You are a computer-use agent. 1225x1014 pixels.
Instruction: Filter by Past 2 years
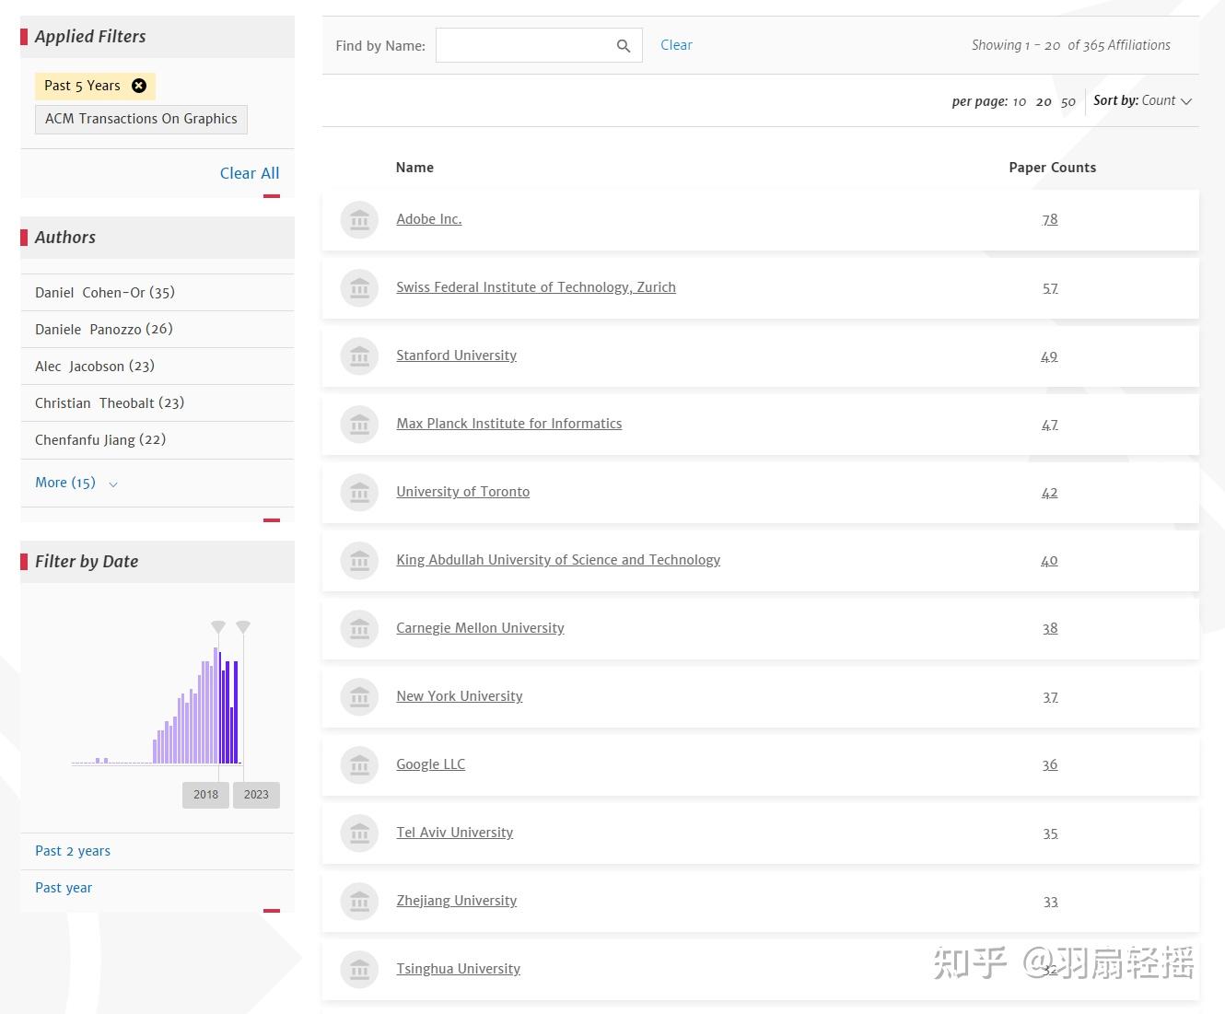tap(73, 851)
